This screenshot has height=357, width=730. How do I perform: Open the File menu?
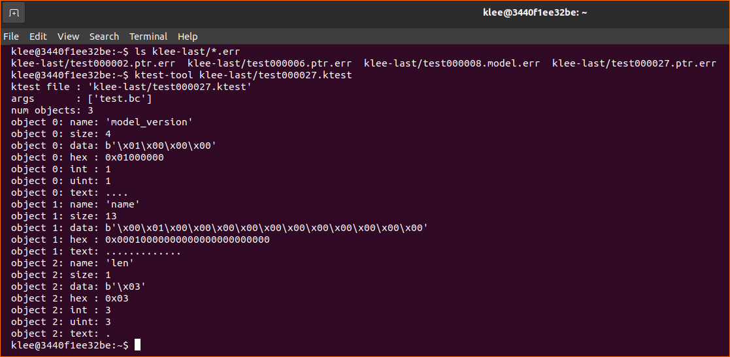click(x=11, y=37)
